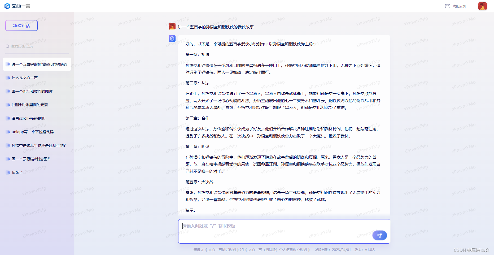Click the search magnifier icon in the sidebar
The height and width of the screenshot is (255, 494).
pyautogui.click(x=7, y=46)
